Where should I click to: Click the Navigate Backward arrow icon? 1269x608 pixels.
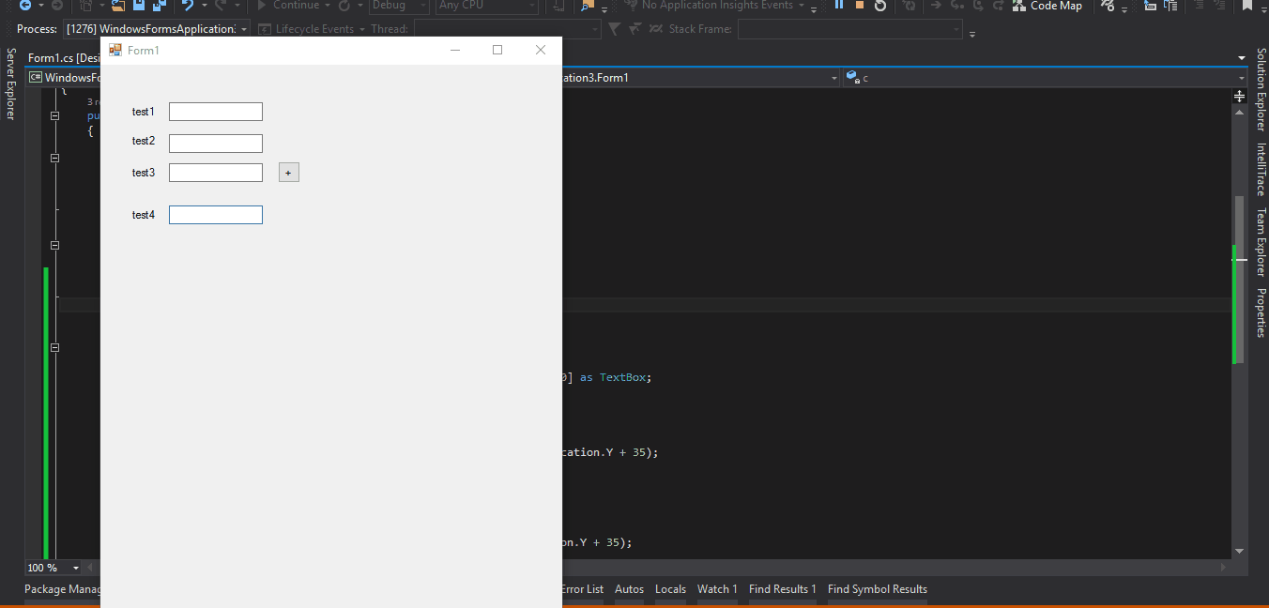click(24, 7)
